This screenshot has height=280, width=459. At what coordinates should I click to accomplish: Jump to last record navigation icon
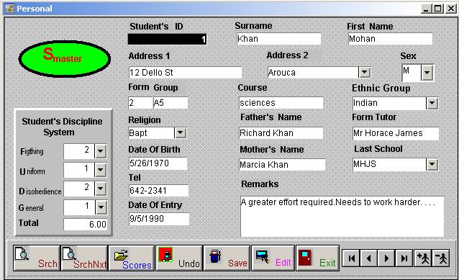404,258
